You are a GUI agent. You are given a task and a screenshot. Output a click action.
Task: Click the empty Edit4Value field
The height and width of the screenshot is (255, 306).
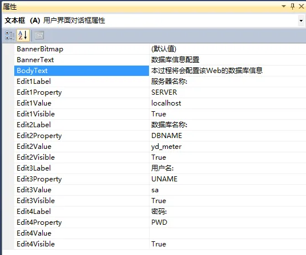228,233
